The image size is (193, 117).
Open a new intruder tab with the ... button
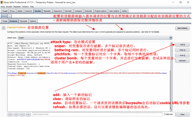click(x=9, y=16)
